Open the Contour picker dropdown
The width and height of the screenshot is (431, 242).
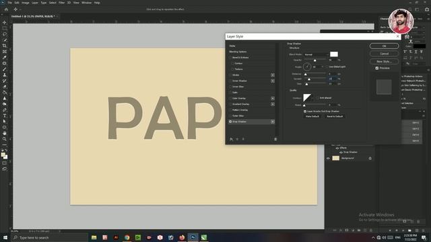pos(312,98)
